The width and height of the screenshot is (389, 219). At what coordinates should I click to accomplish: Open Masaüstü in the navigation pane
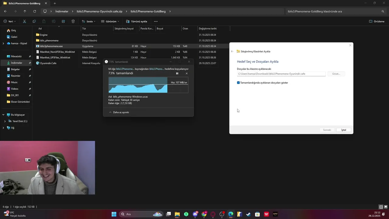(16, 56)
